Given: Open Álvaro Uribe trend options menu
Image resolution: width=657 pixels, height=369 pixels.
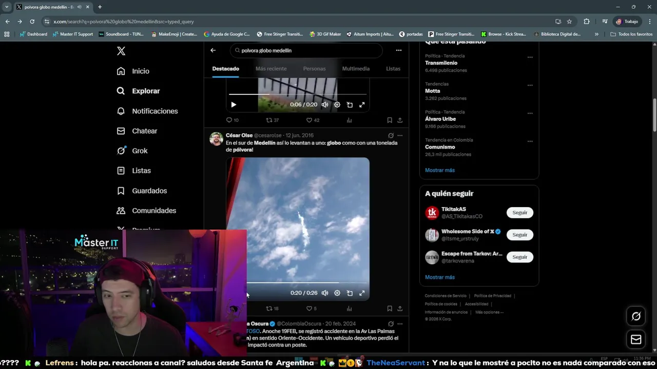Looking at the screenshot, I should [530, 113].
